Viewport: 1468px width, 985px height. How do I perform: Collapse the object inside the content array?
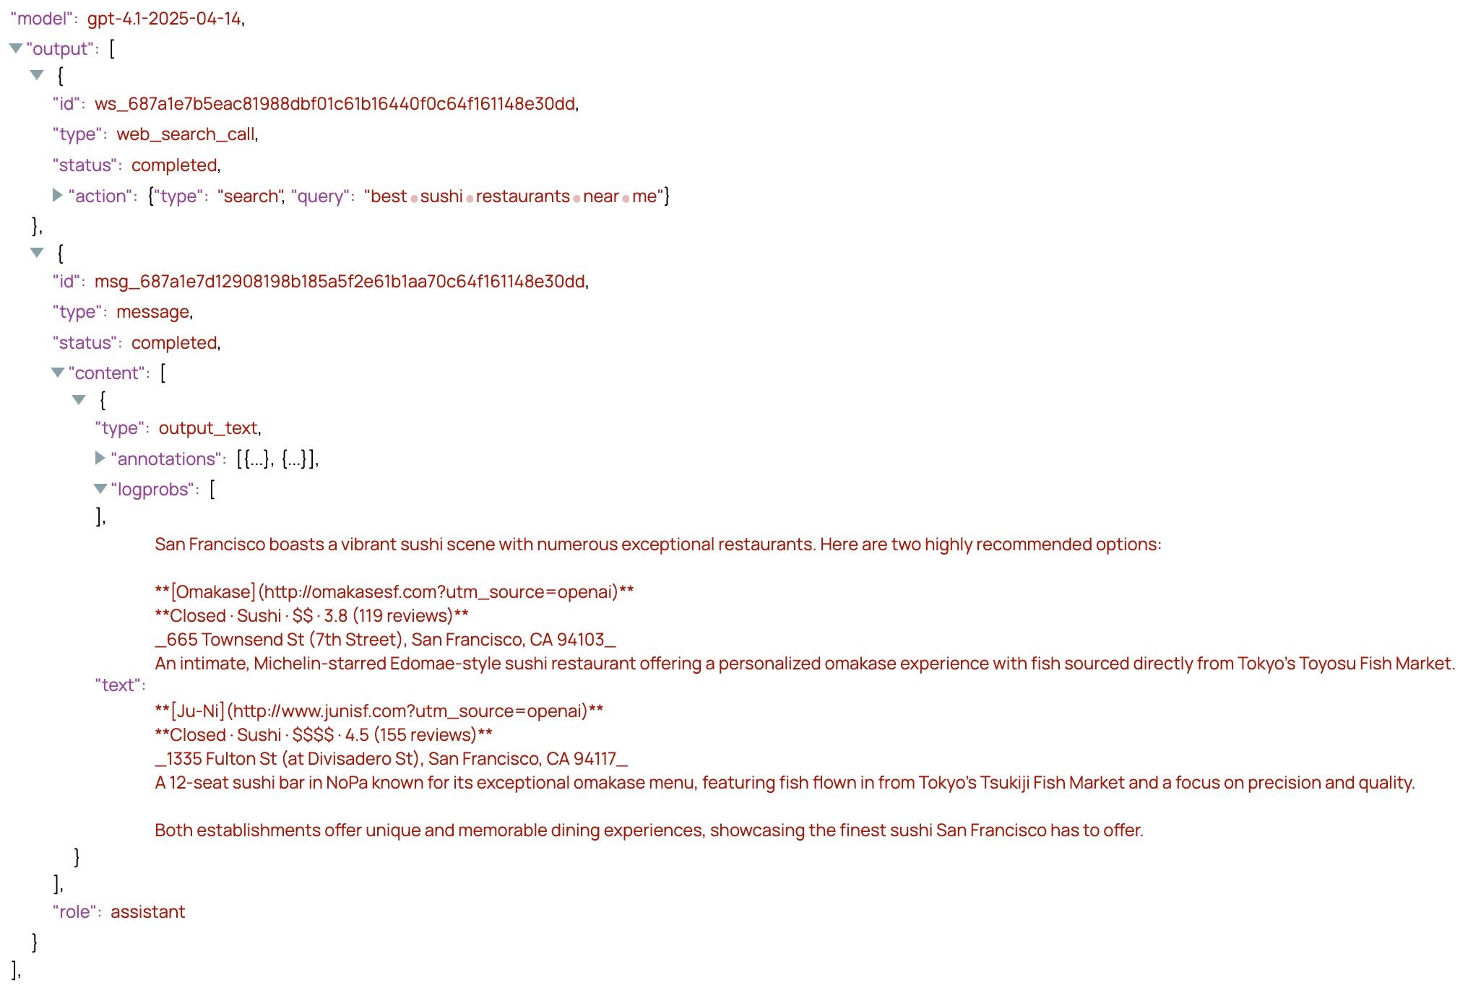pos(79,400)
